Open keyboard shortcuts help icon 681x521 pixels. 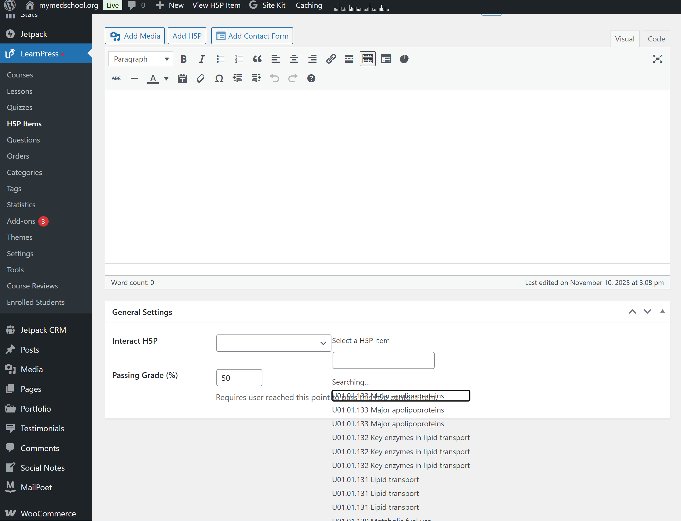point(311,79)
